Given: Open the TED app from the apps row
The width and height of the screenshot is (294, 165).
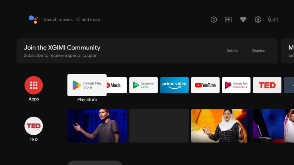Looking at the screenshot, I should coord(267,85).
